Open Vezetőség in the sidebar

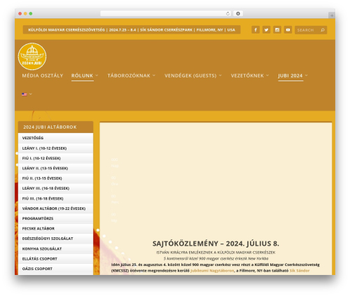pos(55,138)
